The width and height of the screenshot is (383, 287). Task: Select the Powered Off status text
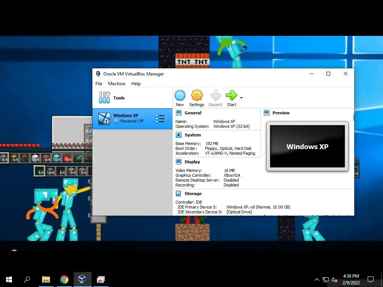[x=132, y=121]
